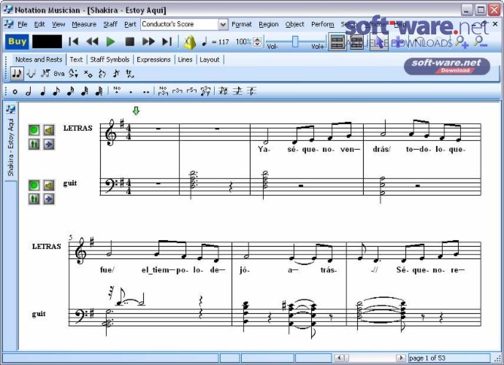
Task: Select the beamed notes palette icon
Action: [45, 74]
